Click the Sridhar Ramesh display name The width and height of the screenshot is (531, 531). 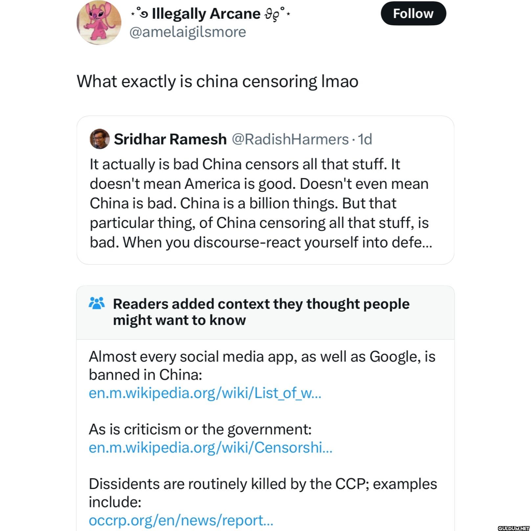coord(170,139)
